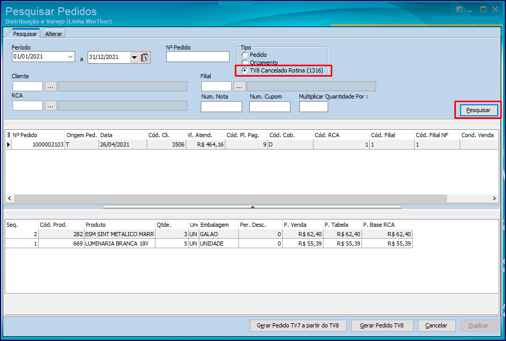Select product LUMINARIA BRANCA 18V row
This screenshot has height=341, width=506.
click(209, 243)
